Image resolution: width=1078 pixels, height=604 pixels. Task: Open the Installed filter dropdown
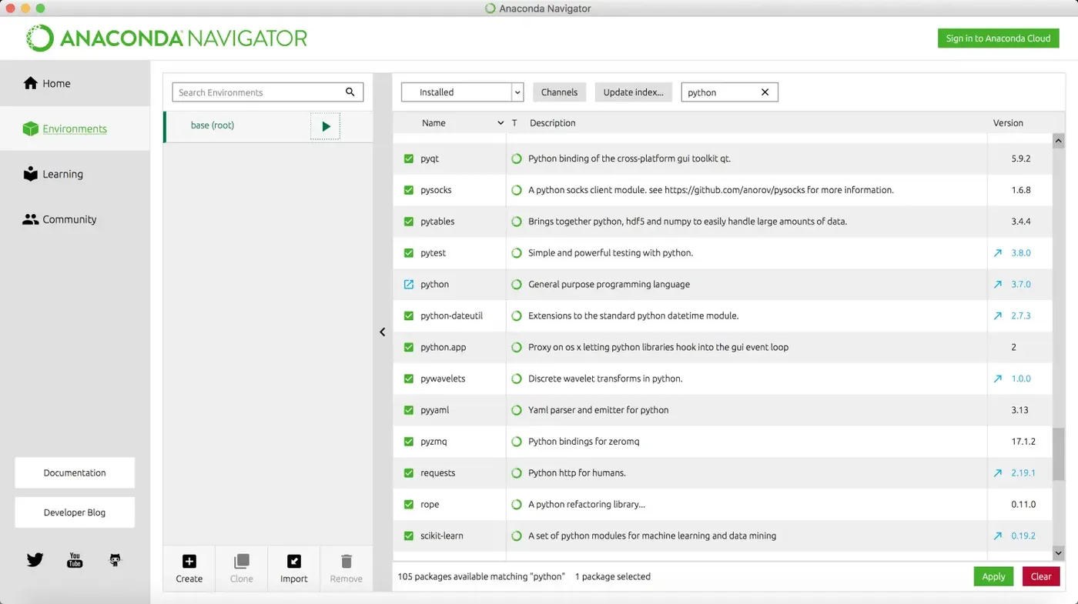[x=462, y=92]
